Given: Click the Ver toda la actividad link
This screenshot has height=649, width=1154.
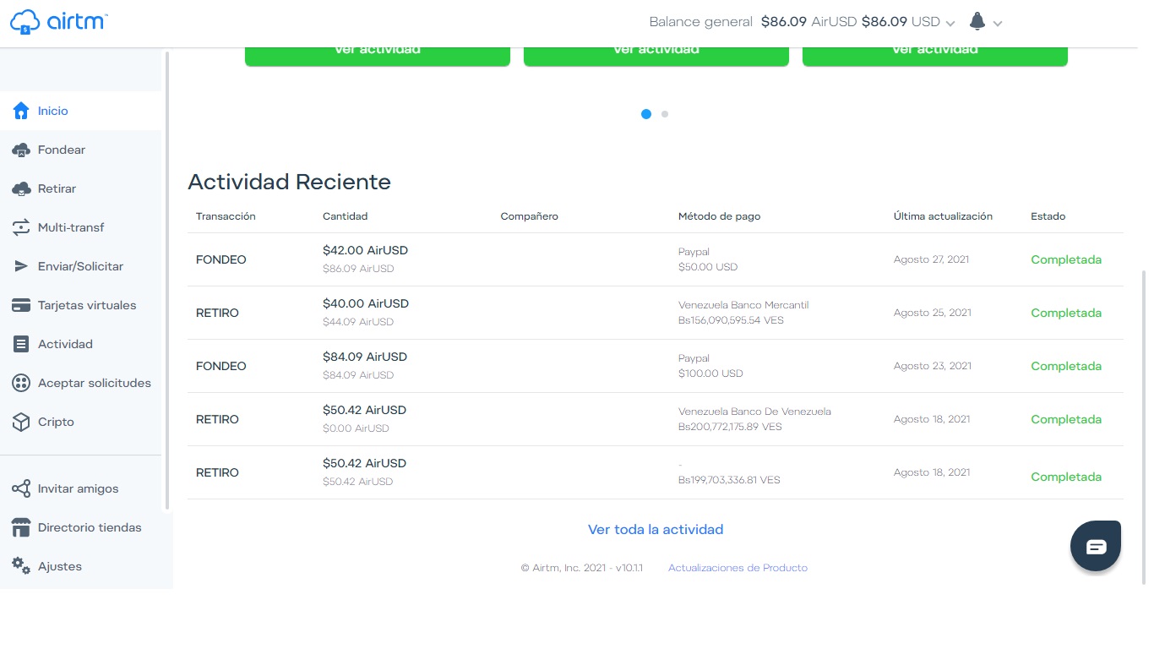Looking at the screenshot, I should (x=656, y=530).
